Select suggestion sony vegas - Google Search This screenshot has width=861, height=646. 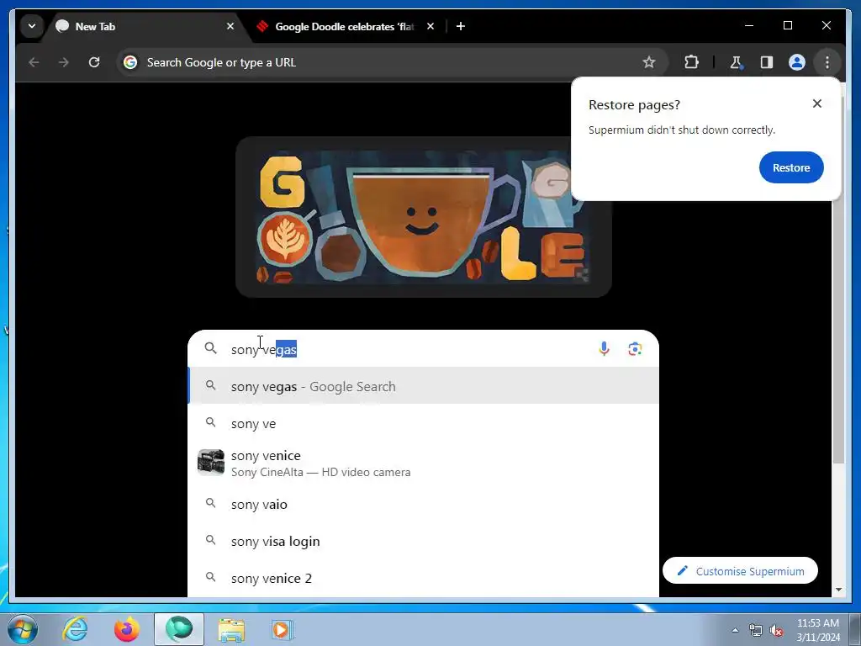pyautogui.click(x=424, y=386)
